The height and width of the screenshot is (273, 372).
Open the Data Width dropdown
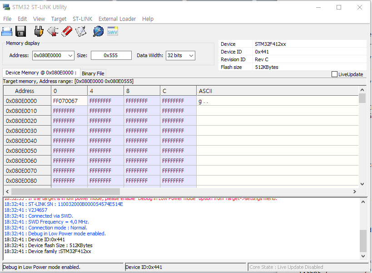191,55
